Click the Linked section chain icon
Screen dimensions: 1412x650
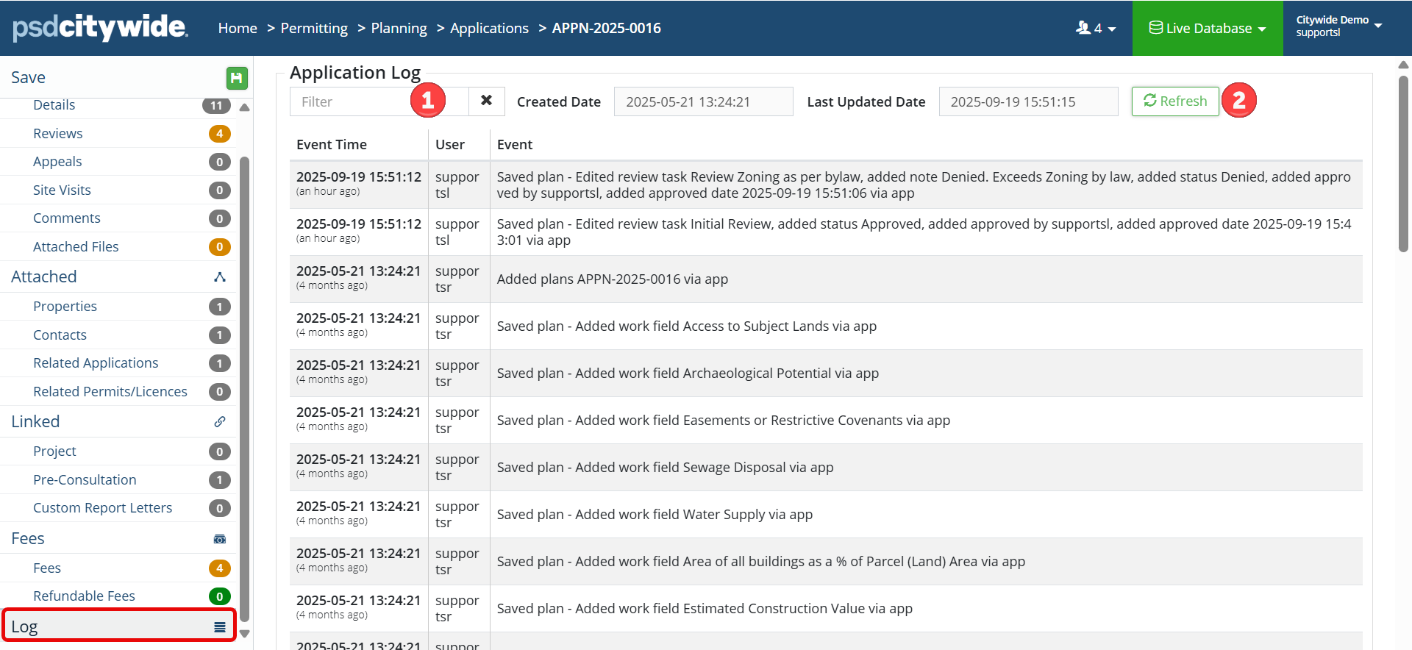219,422
